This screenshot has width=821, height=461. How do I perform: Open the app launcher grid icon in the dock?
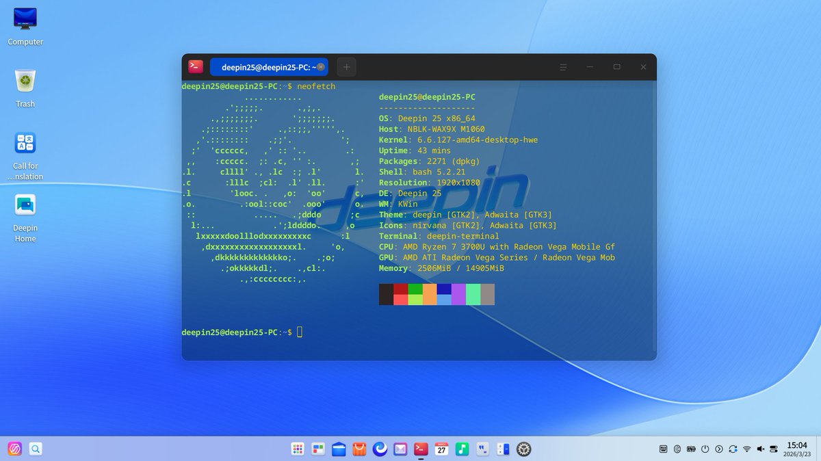coord(298,449)
